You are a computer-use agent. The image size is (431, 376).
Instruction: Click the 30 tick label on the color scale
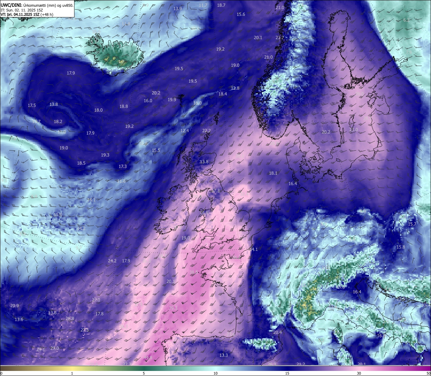(359, 373)
